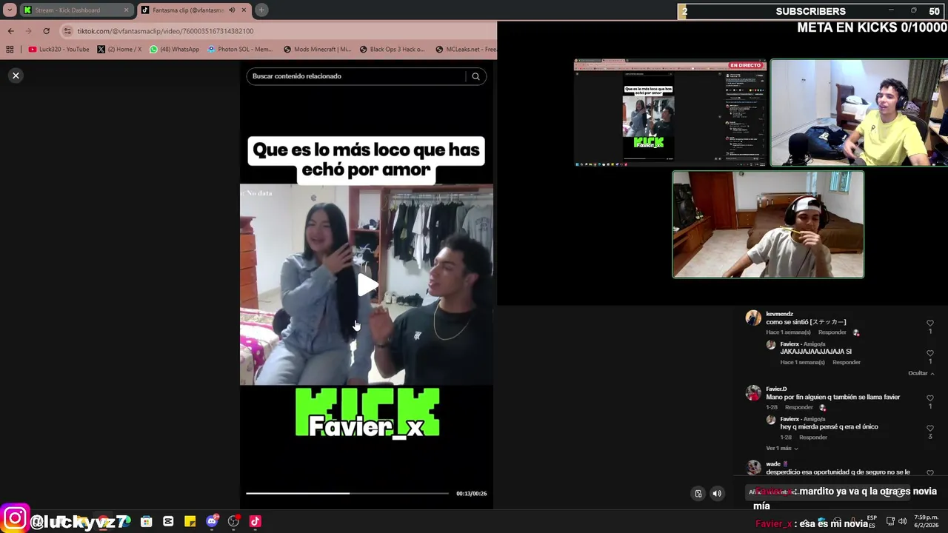Open site info icon in address bar
The image size is (948, 533).
[67, 31]
